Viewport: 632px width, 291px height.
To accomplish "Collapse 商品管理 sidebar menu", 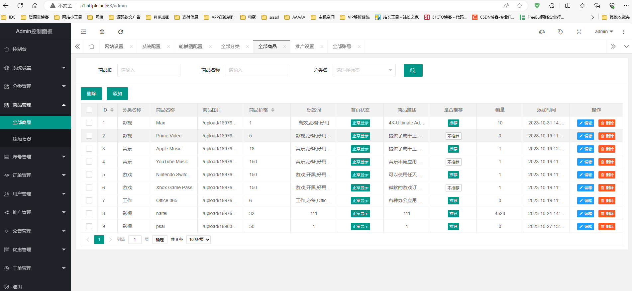I will (35, 105).
